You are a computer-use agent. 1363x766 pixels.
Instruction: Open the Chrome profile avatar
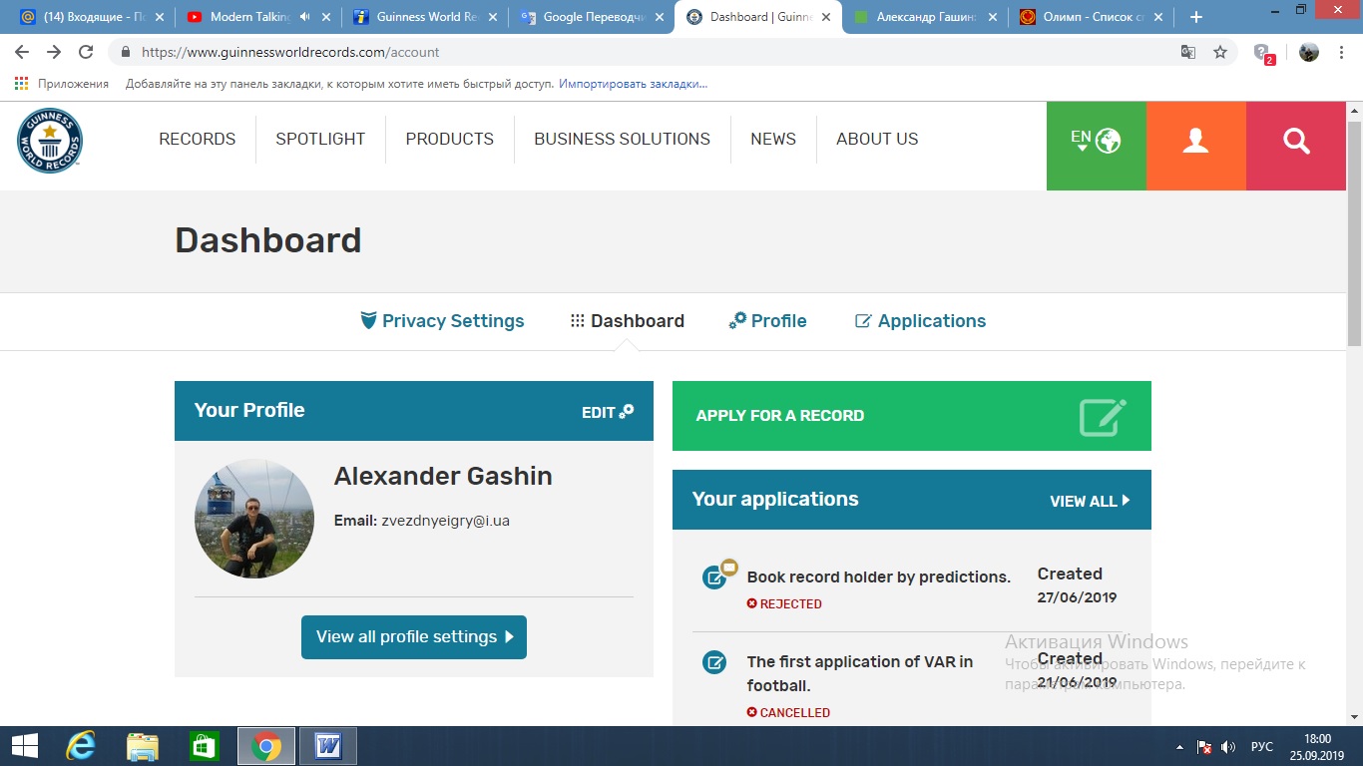point(1309,52)
